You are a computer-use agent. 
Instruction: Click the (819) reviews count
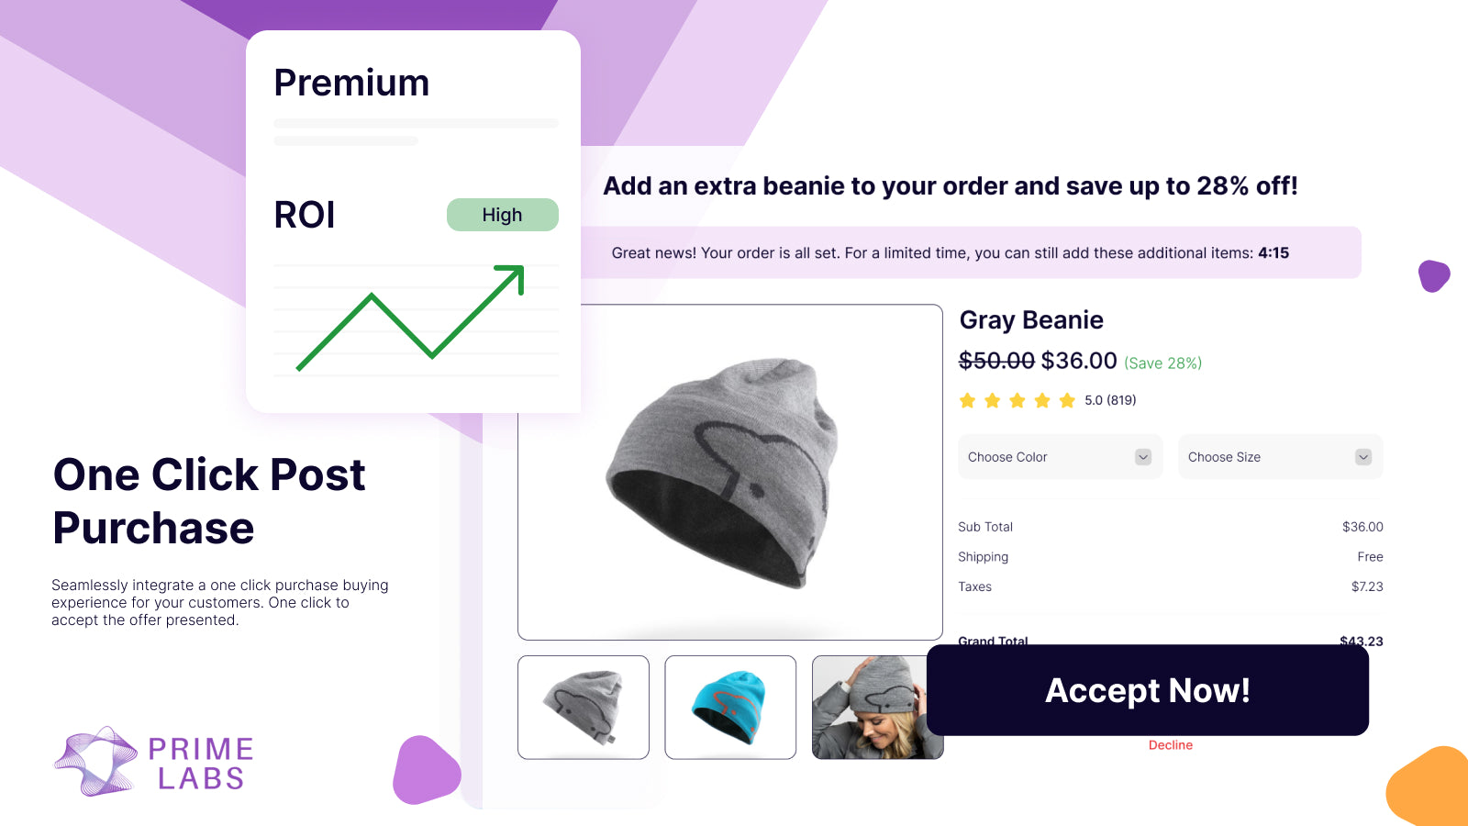[x=1121, y=399]
